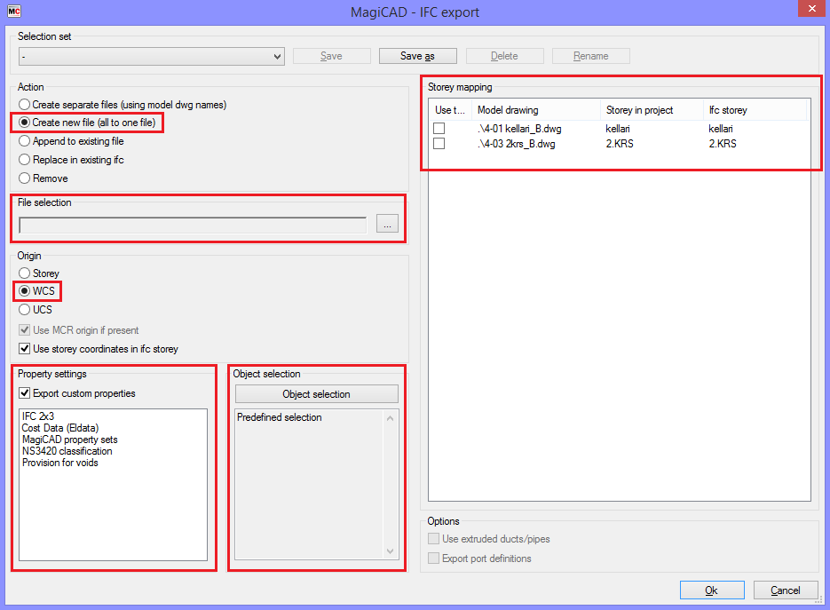
Task: Select IFC 2x3 in property list
Action: [x=38, y=416]
